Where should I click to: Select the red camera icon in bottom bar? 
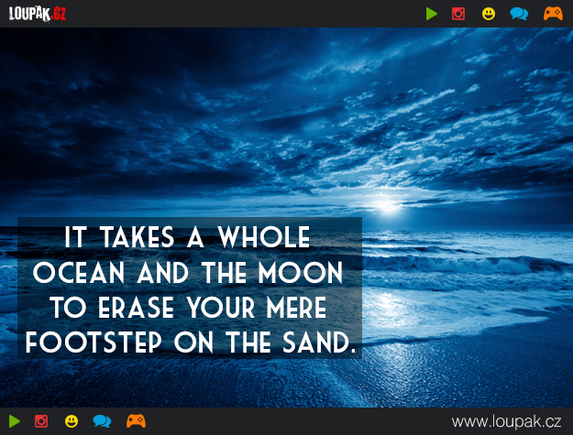(41, 421)
